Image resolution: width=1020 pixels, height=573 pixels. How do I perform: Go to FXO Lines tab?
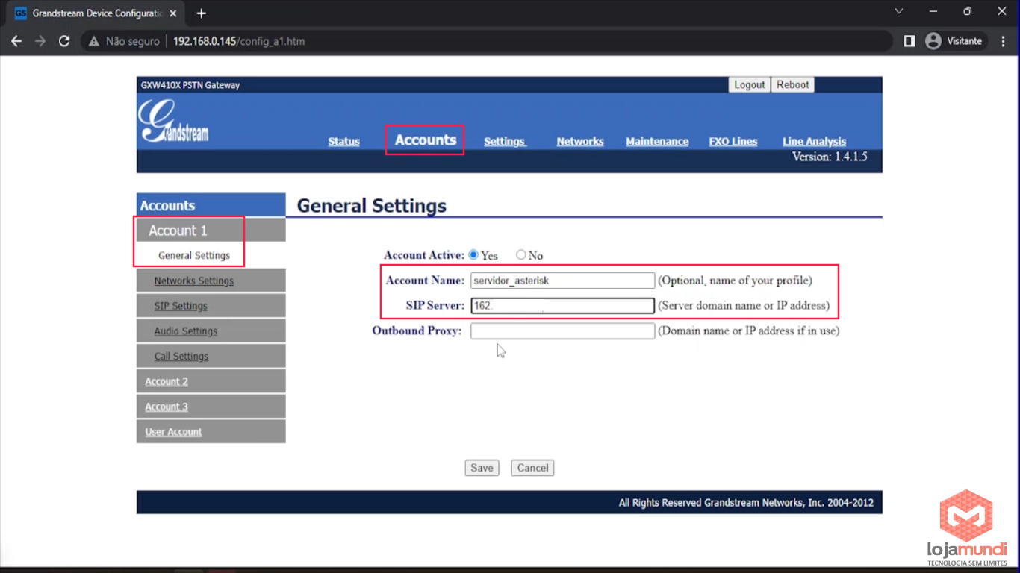[733, 141]
